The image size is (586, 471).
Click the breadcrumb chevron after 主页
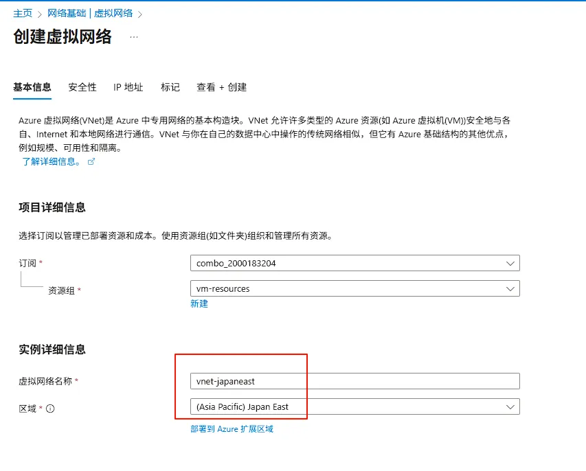point(40,14)
